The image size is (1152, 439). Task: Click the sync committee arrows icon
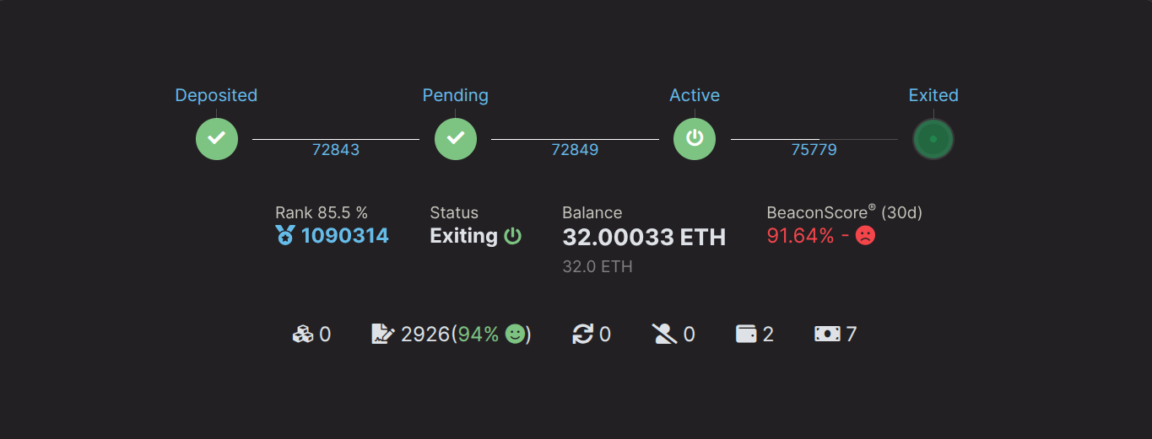point(582,335)
